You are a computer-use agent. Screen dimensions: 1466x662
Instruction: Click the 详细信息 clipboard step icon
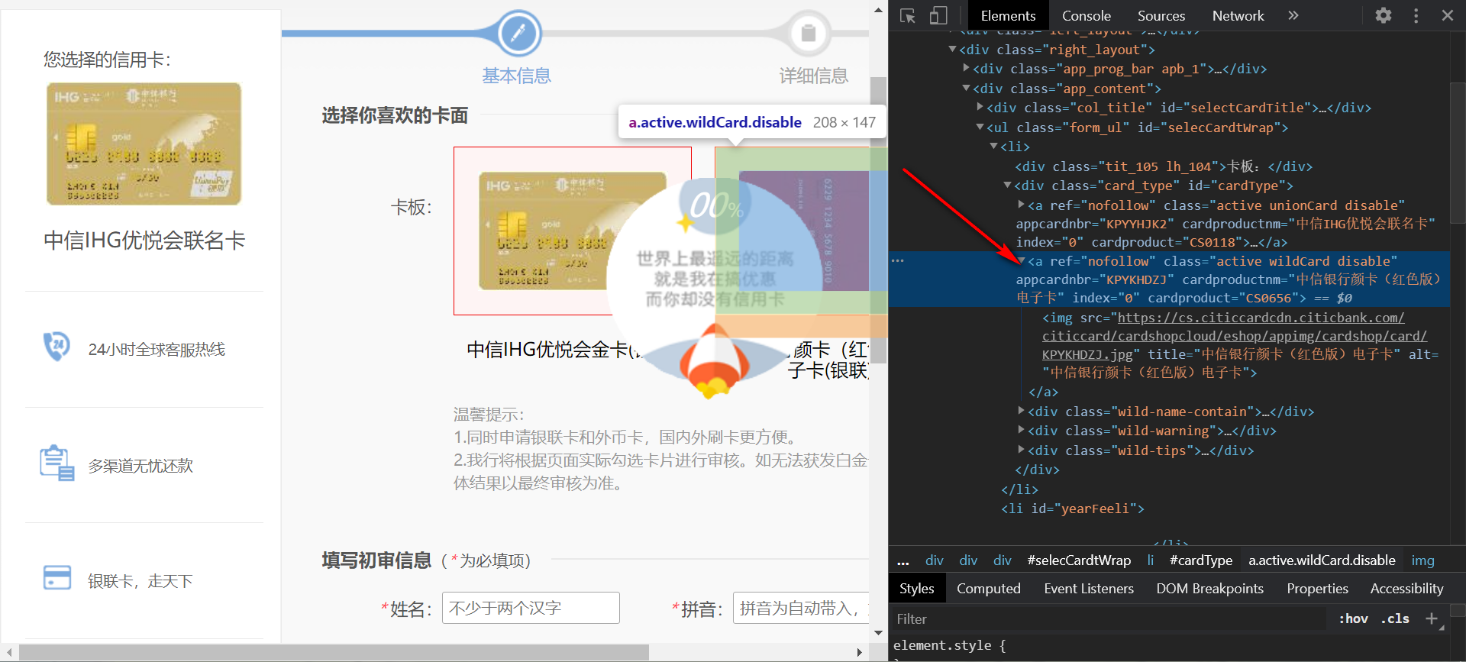coord(809,33)
